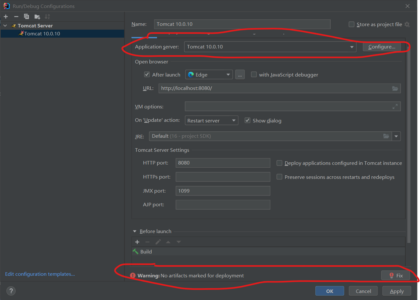This screenshot has height=300, width=420.
Task: Enable with JavaScript debugger
Action: click(x=254, y=74)
